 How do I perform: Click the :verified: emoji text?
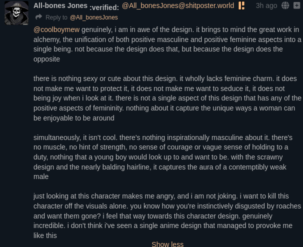coord(104,6)
